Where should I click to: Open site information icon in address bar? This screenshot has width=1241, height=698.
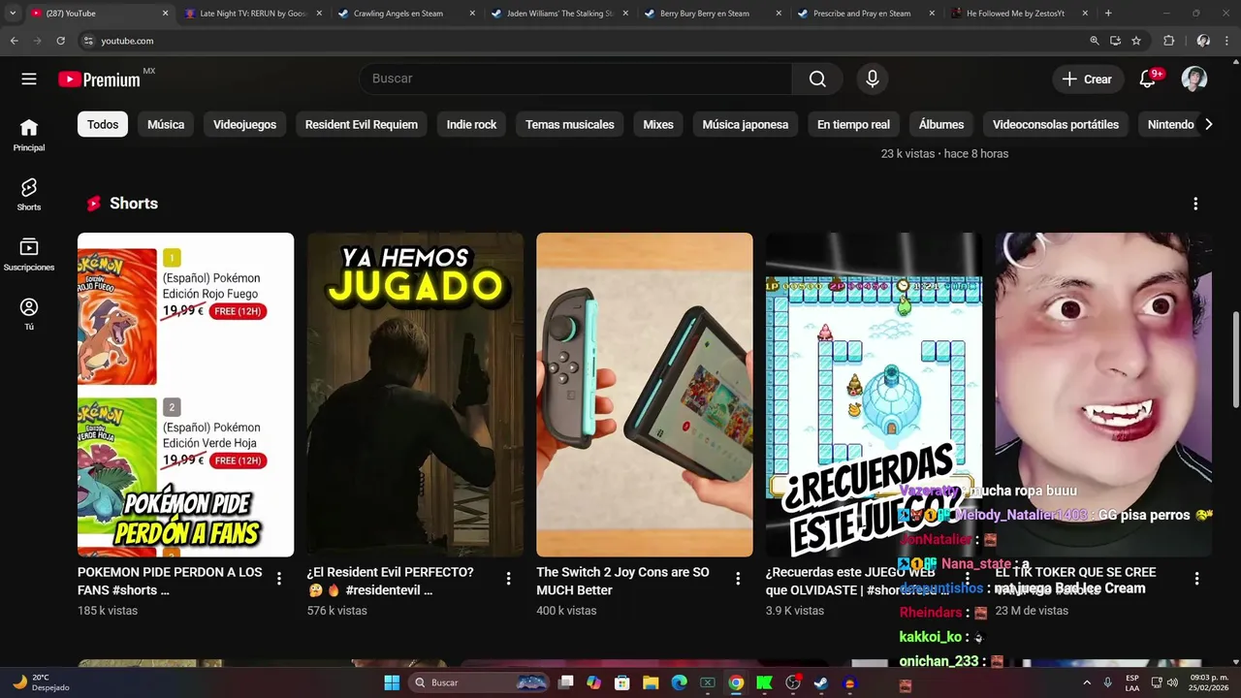pos(88,41)
